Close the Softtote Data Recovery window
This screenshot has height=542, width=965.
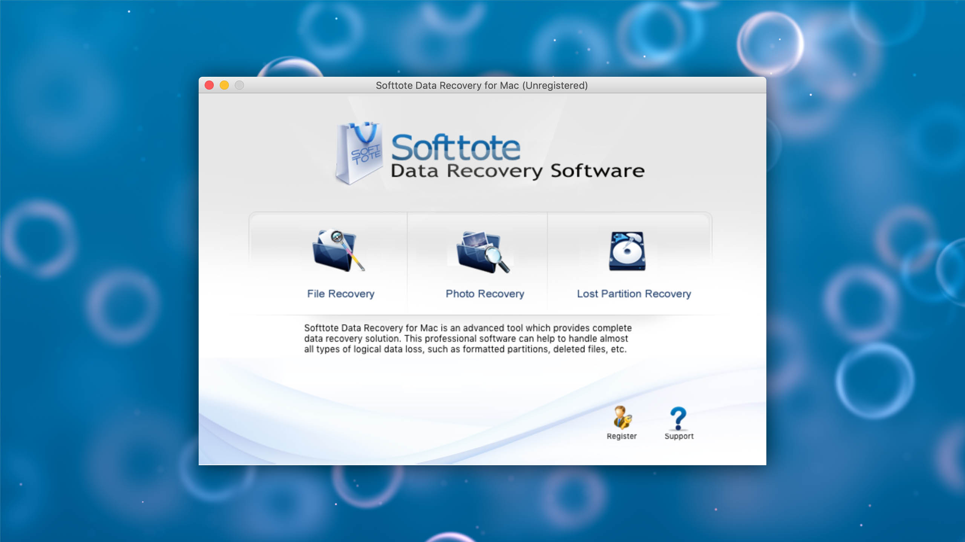tap(209, 85)
